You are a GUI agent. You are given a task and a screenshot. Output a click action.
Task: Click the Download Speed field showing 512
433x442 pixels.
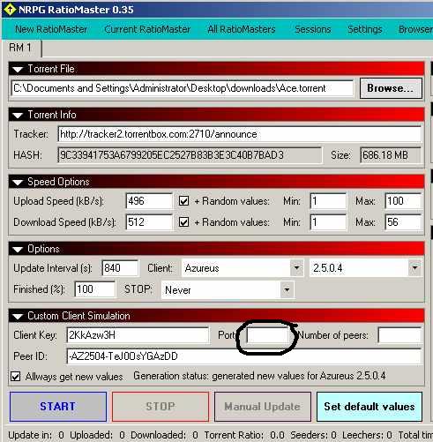click(x=149, y=222)
